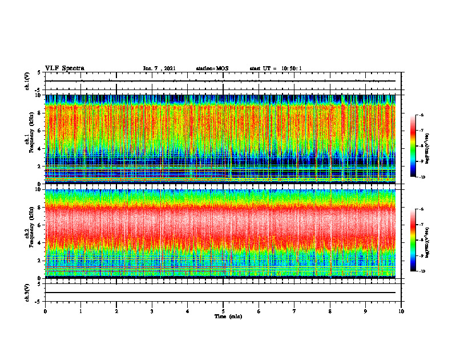Screen dimensions: 452x349
Task: Click time axis tick label "8"
Action: tap(330, 311)
